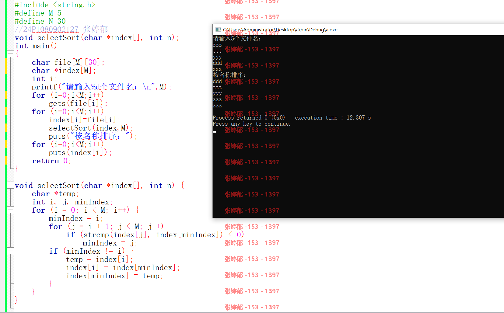Viewport: 504px width, 313px height.
Task: Click the inner 'for (j = i + 1' line
Action: tap(106, 227)
